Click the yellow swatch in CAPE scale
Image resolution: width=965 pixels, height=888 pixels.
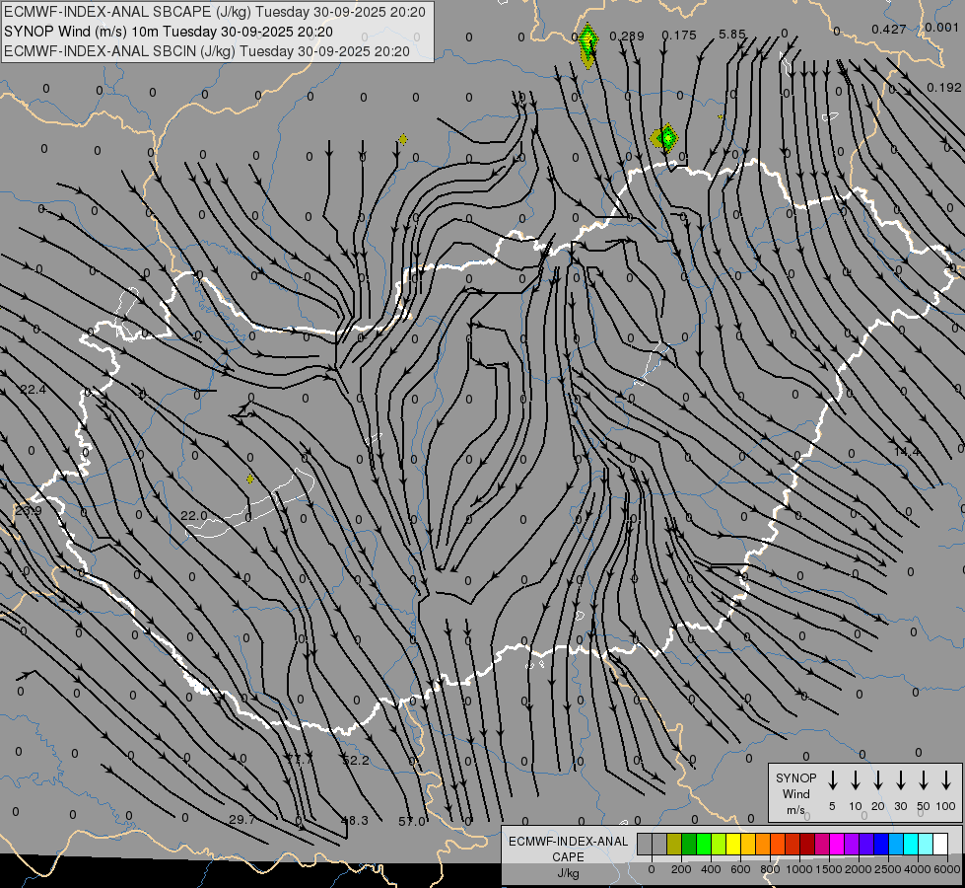pyautogui.click(x=733, y=844)
